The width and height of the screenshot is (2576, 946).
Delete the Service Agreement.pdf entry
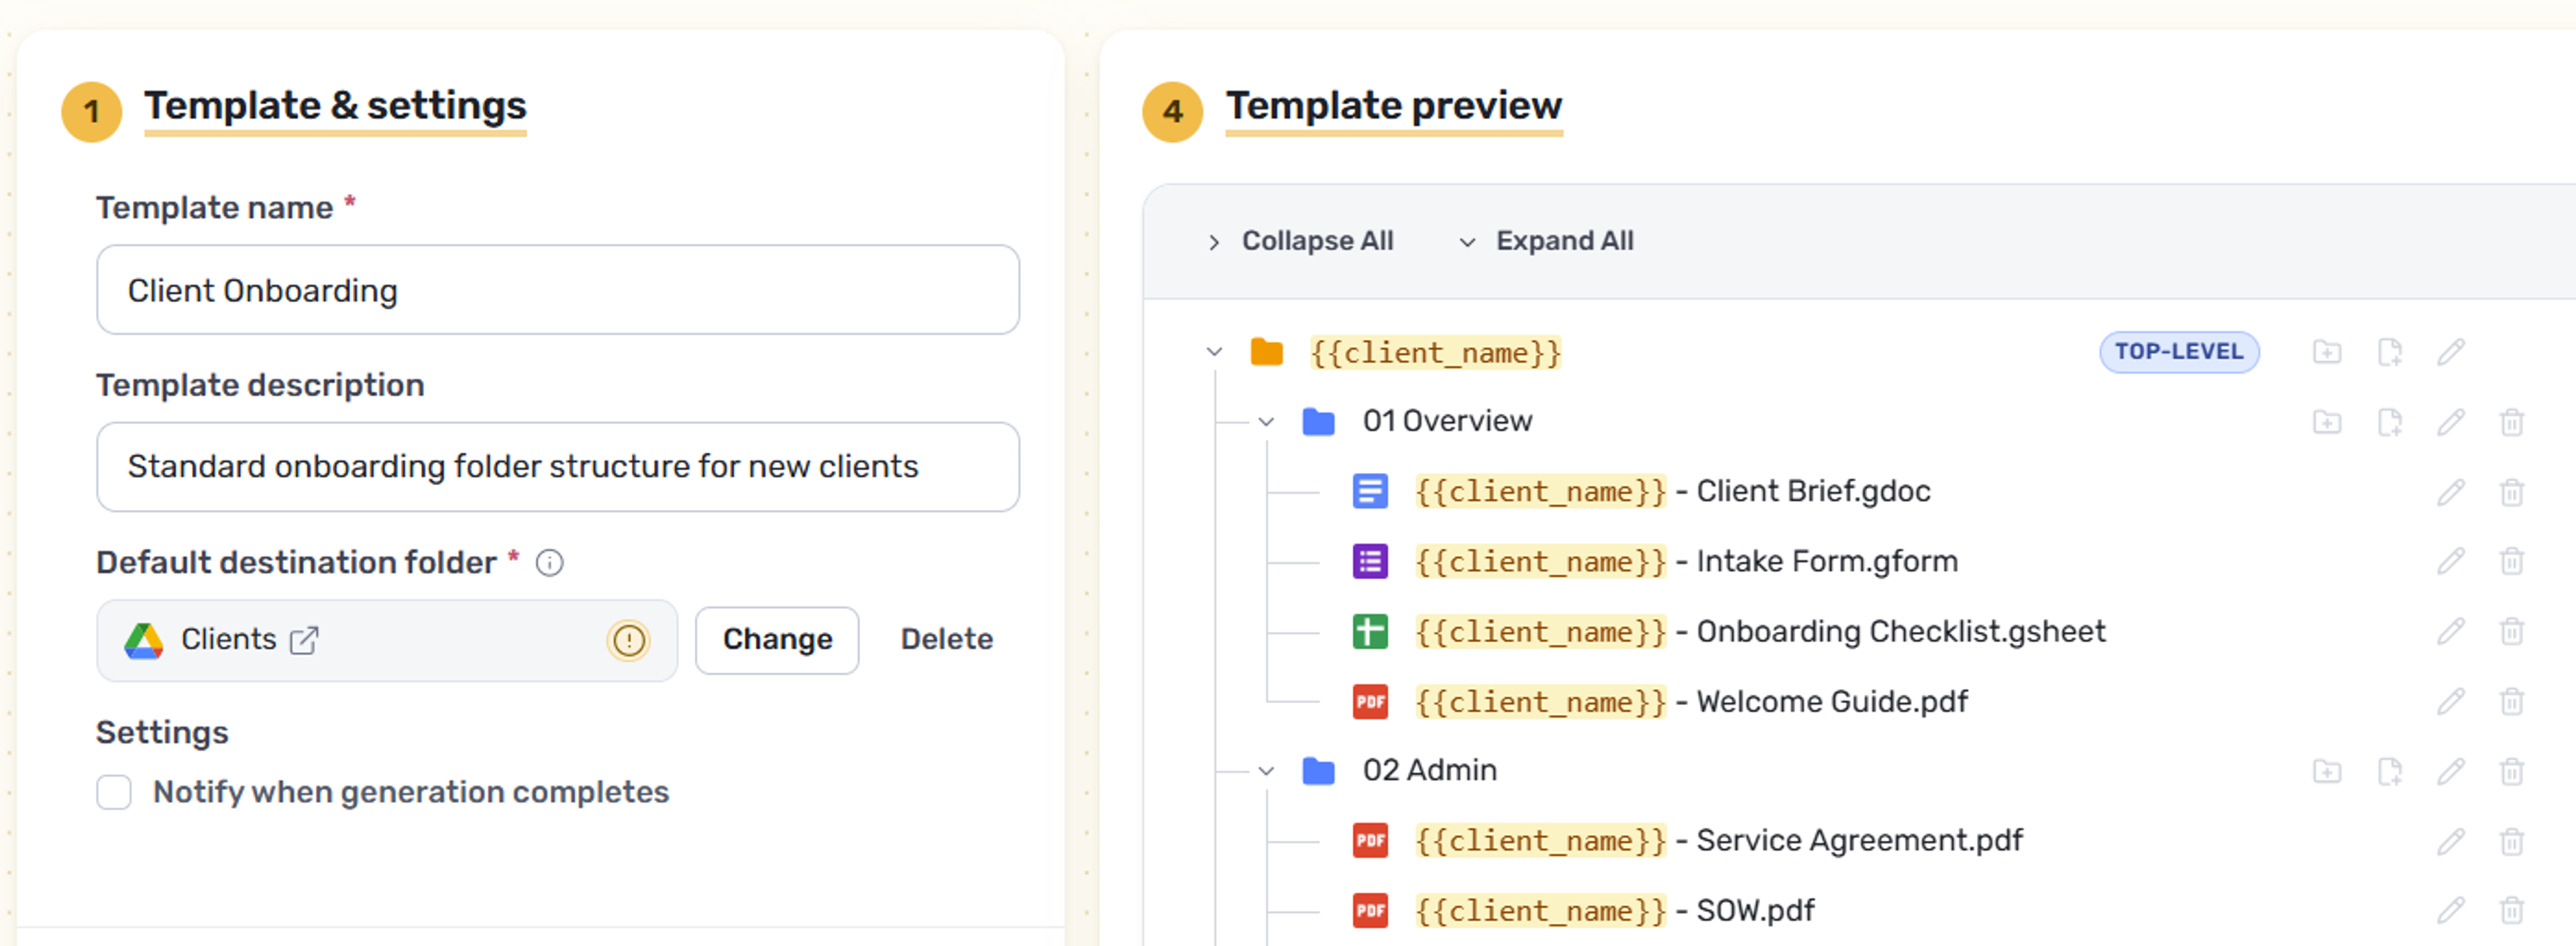pos(2512,841)
